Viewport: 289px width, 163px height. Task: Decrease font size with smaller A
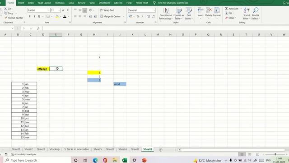click(x=68, y=10)
